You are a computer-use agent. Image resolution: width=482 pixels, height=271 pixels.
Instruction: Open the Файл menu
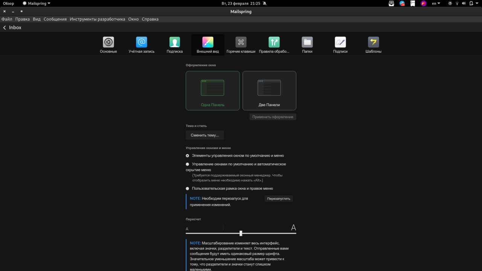[7, 19]
